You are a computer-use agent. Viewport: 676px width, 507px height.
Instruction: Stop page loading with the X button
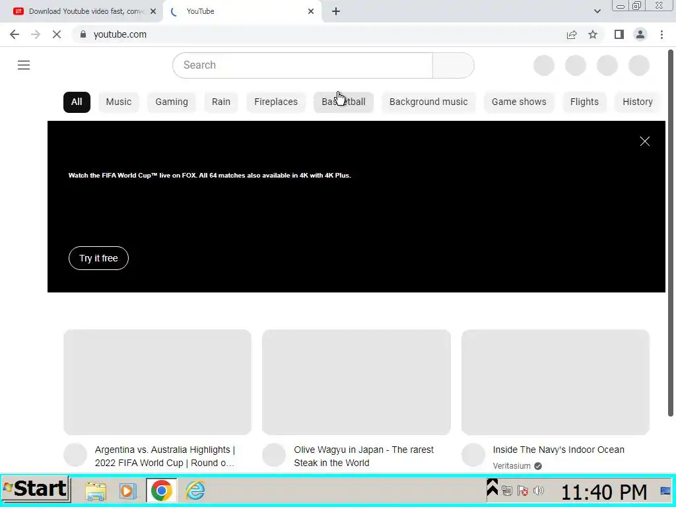point(57,34)
